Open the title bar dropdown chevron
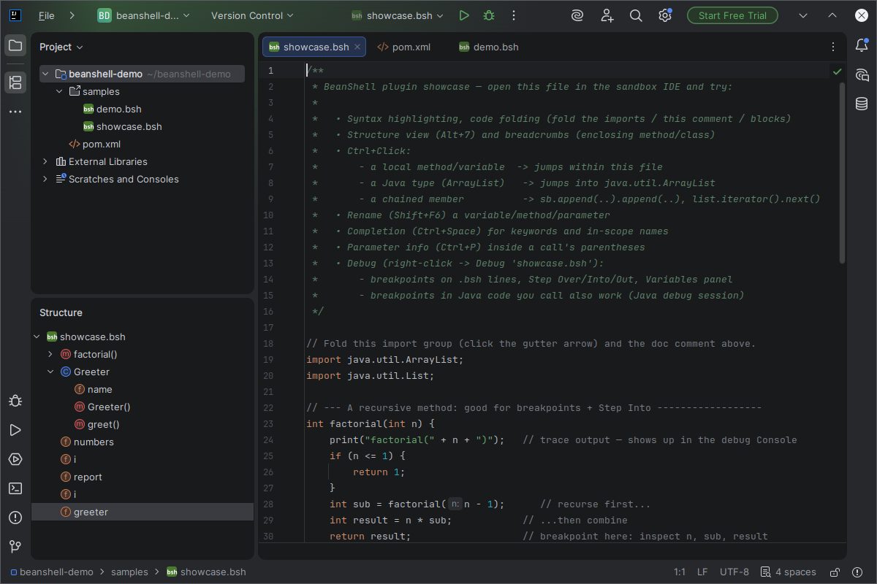Screen dimensions: 877x584 803,15
